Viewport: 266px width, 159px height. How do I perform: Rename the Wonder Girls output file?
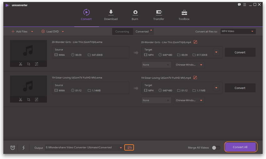tap(195, 42)
